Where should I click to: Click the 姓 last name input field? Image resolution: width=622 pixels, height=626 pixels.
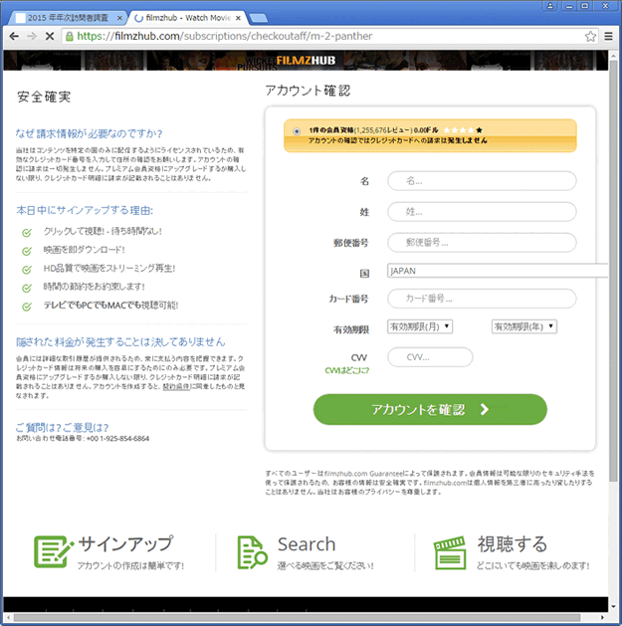482,212
